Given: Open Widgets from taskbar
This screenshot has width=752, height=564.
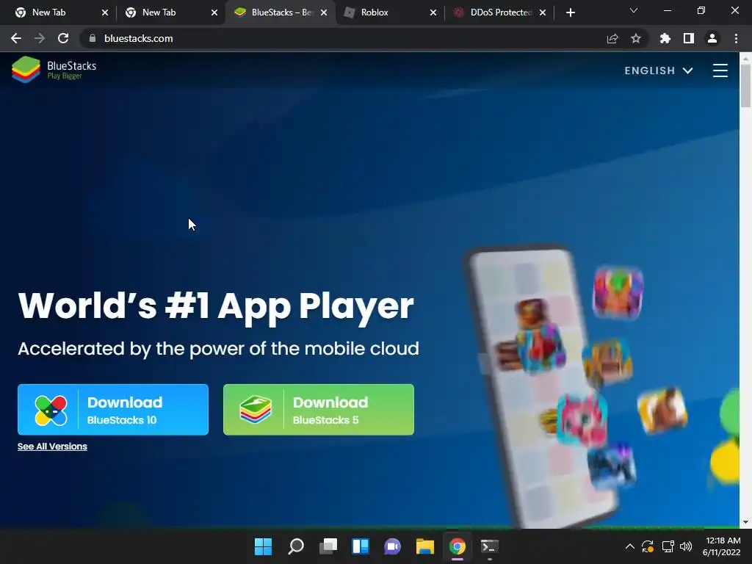Looking at the screenshot, I should coord(360,546).
